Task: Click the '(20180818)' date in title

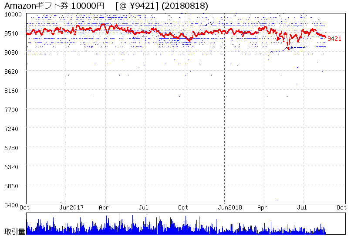Action: (185, 6)
